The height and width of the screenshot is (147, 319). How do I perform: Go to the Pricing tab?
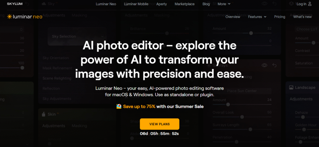pyautogui.click(x=279, y=17)
